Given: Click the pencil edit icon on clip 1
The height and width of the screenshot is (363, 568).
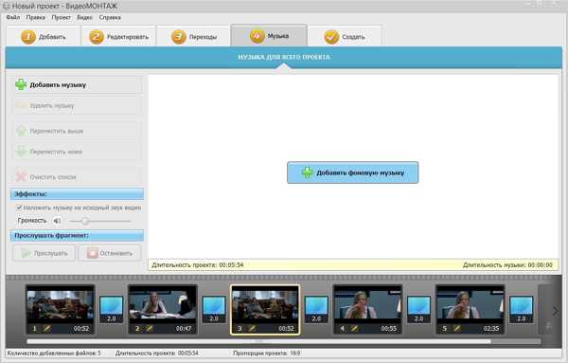Looking at the screenshot, I should point(47,329).
